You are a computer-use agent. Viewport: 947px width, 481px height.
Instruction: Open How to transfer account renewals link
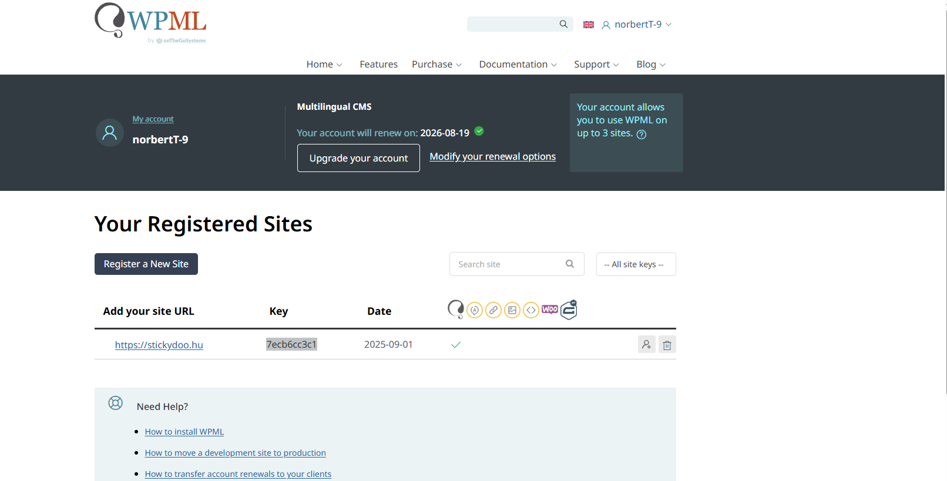(238, 474)
